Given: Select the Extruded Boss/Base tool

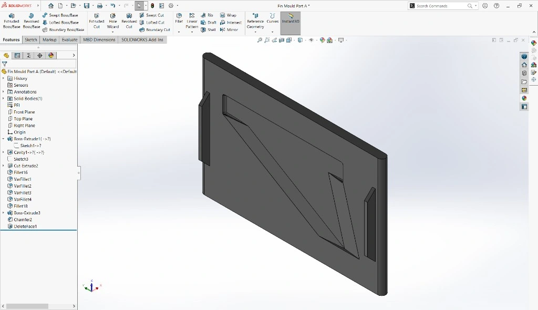Looking at the screenshot, I should (11, 21).
